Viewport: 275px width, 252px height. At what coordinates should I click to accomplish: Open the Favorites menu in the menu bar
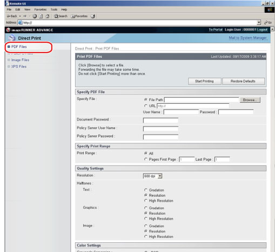coord(41,10)
